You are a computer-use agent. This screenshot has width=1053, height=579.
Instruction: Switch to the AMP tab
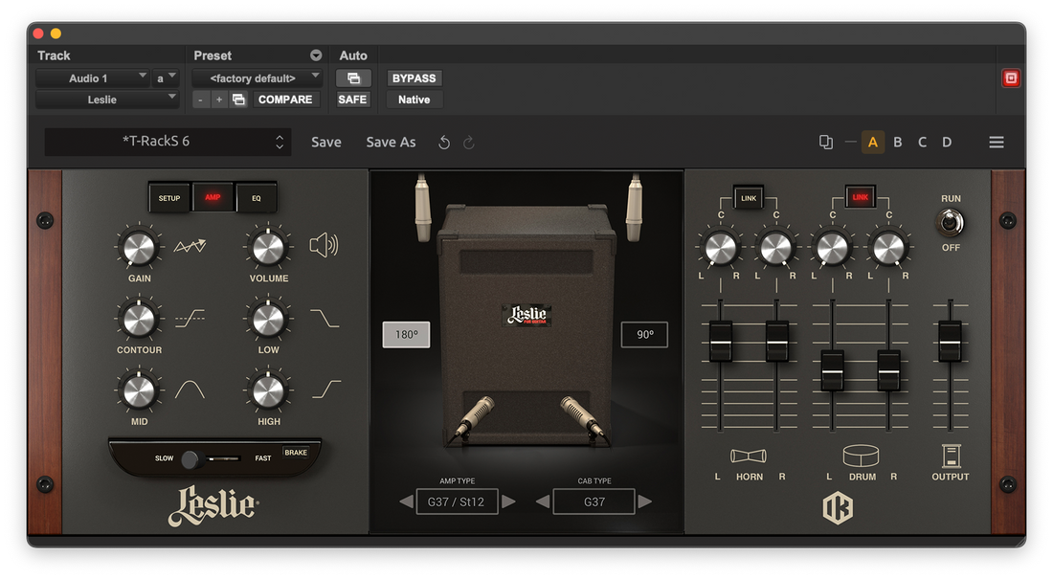tap(213, 197)
